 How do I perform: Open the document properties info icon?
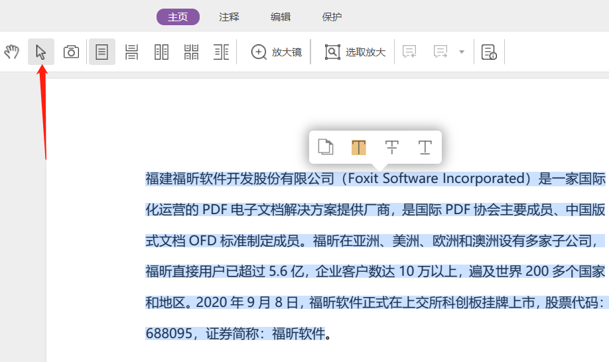(489, 52)
